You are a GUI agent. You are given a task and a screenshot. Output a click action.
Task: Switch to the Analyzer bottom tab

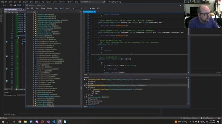(x=91, y=106)
